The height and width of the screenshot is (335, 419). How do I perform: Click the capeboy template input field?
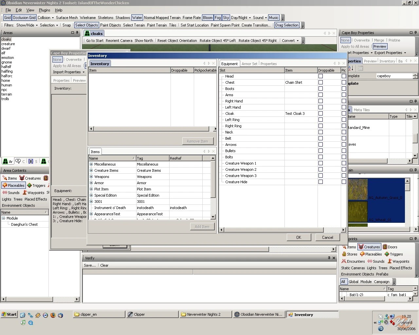pyautogui.click(x=394, y=76)
